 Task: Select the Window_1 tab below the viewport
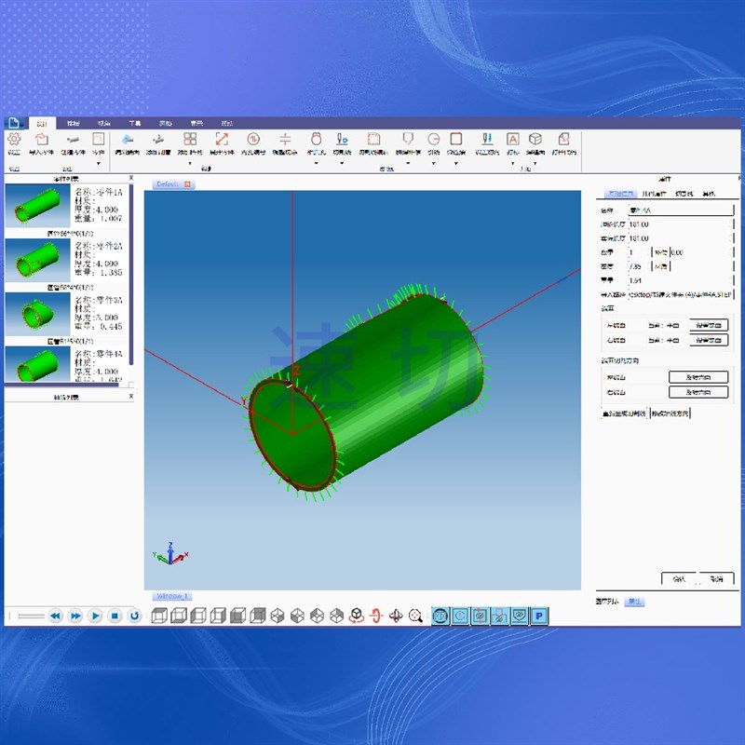click(172, 596)
